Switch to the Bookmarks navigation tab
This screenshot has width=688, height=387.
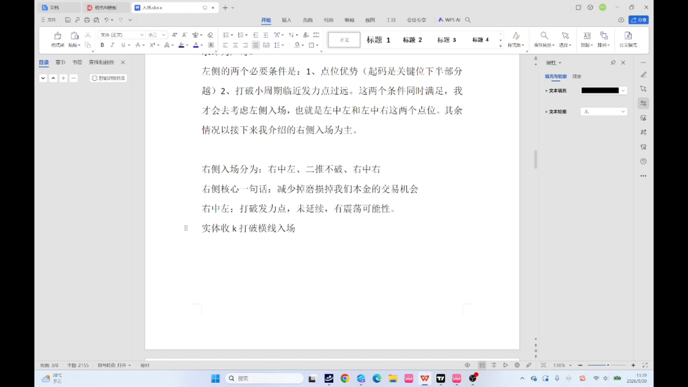point(77,62)
